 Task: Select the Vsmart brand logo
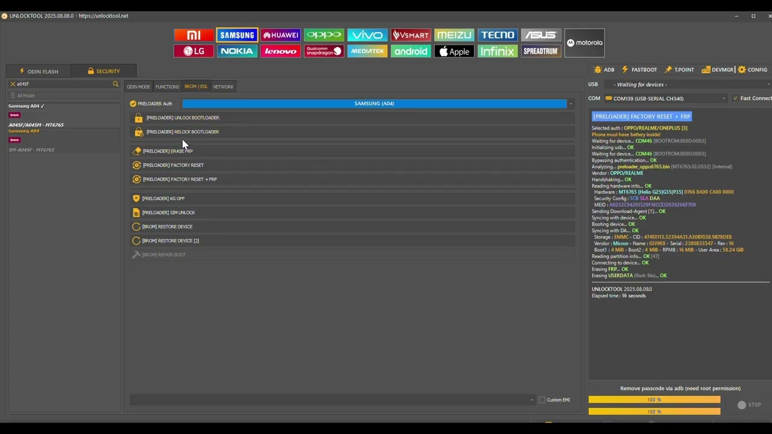pyautogui.click(x=411, y=35)
